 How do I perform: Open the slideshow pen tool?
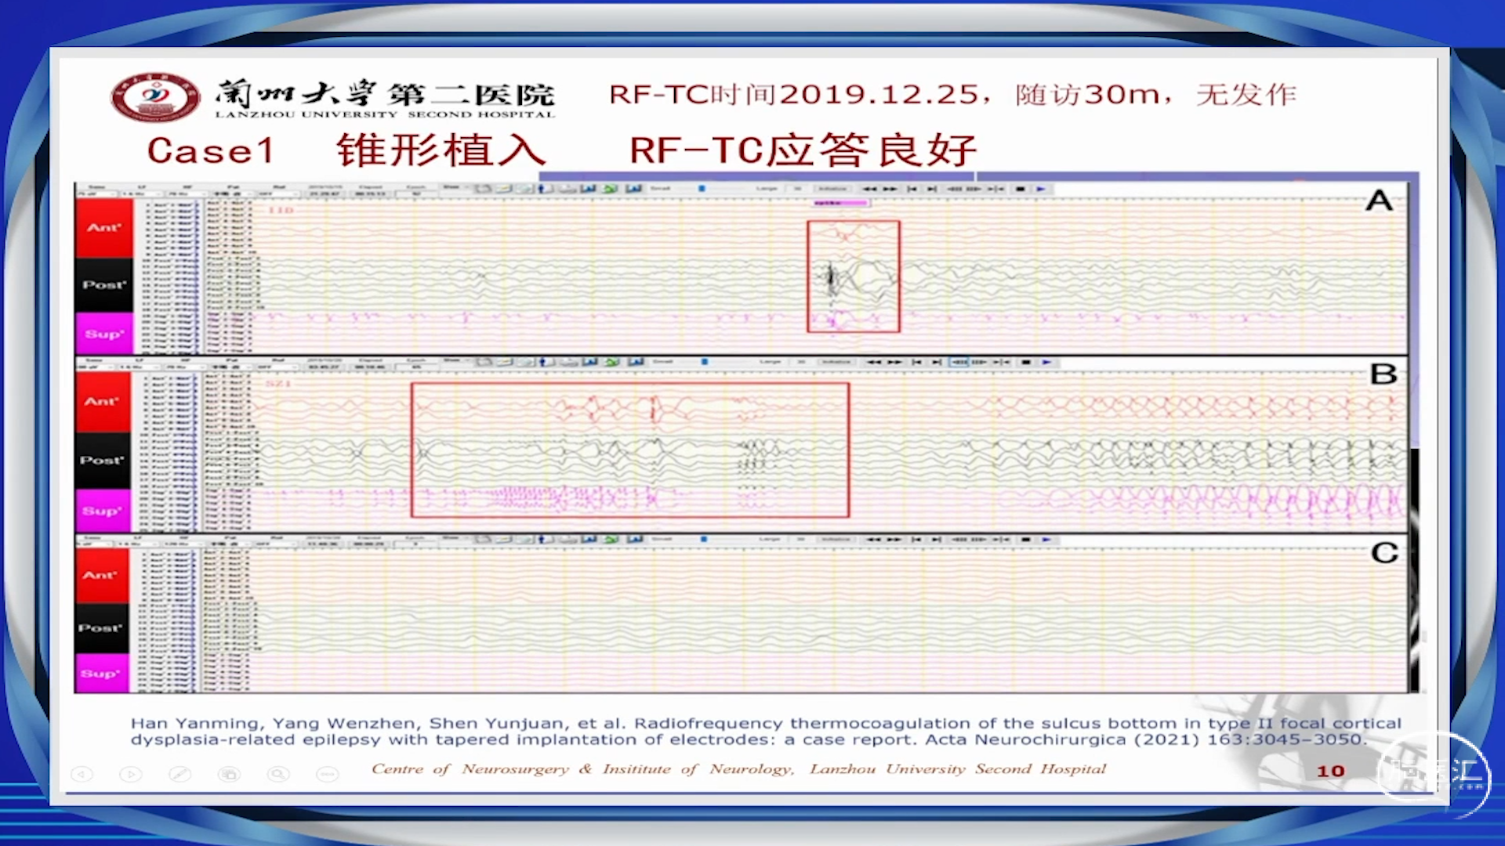point(180,774)
